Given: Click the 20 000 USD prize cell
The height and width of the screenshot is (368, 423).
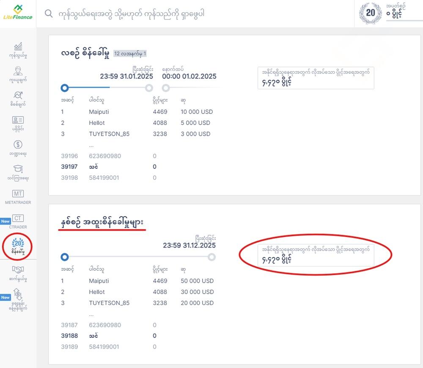Looking at the screenshot, I should pyautogui.click(x=197, y=303).
